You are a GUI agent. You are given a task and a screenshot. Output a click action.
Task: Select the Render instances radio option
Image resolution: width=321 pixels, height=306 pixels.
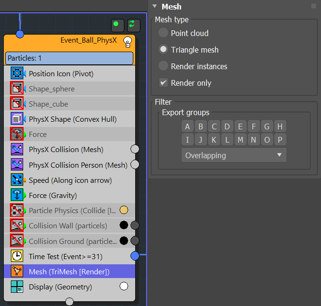tap(163, 66)
